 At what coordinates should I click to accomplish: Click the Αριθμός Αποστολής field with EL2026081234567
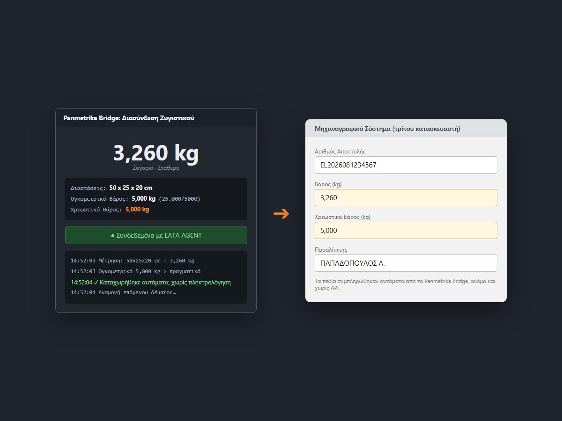tap(406, 165)
